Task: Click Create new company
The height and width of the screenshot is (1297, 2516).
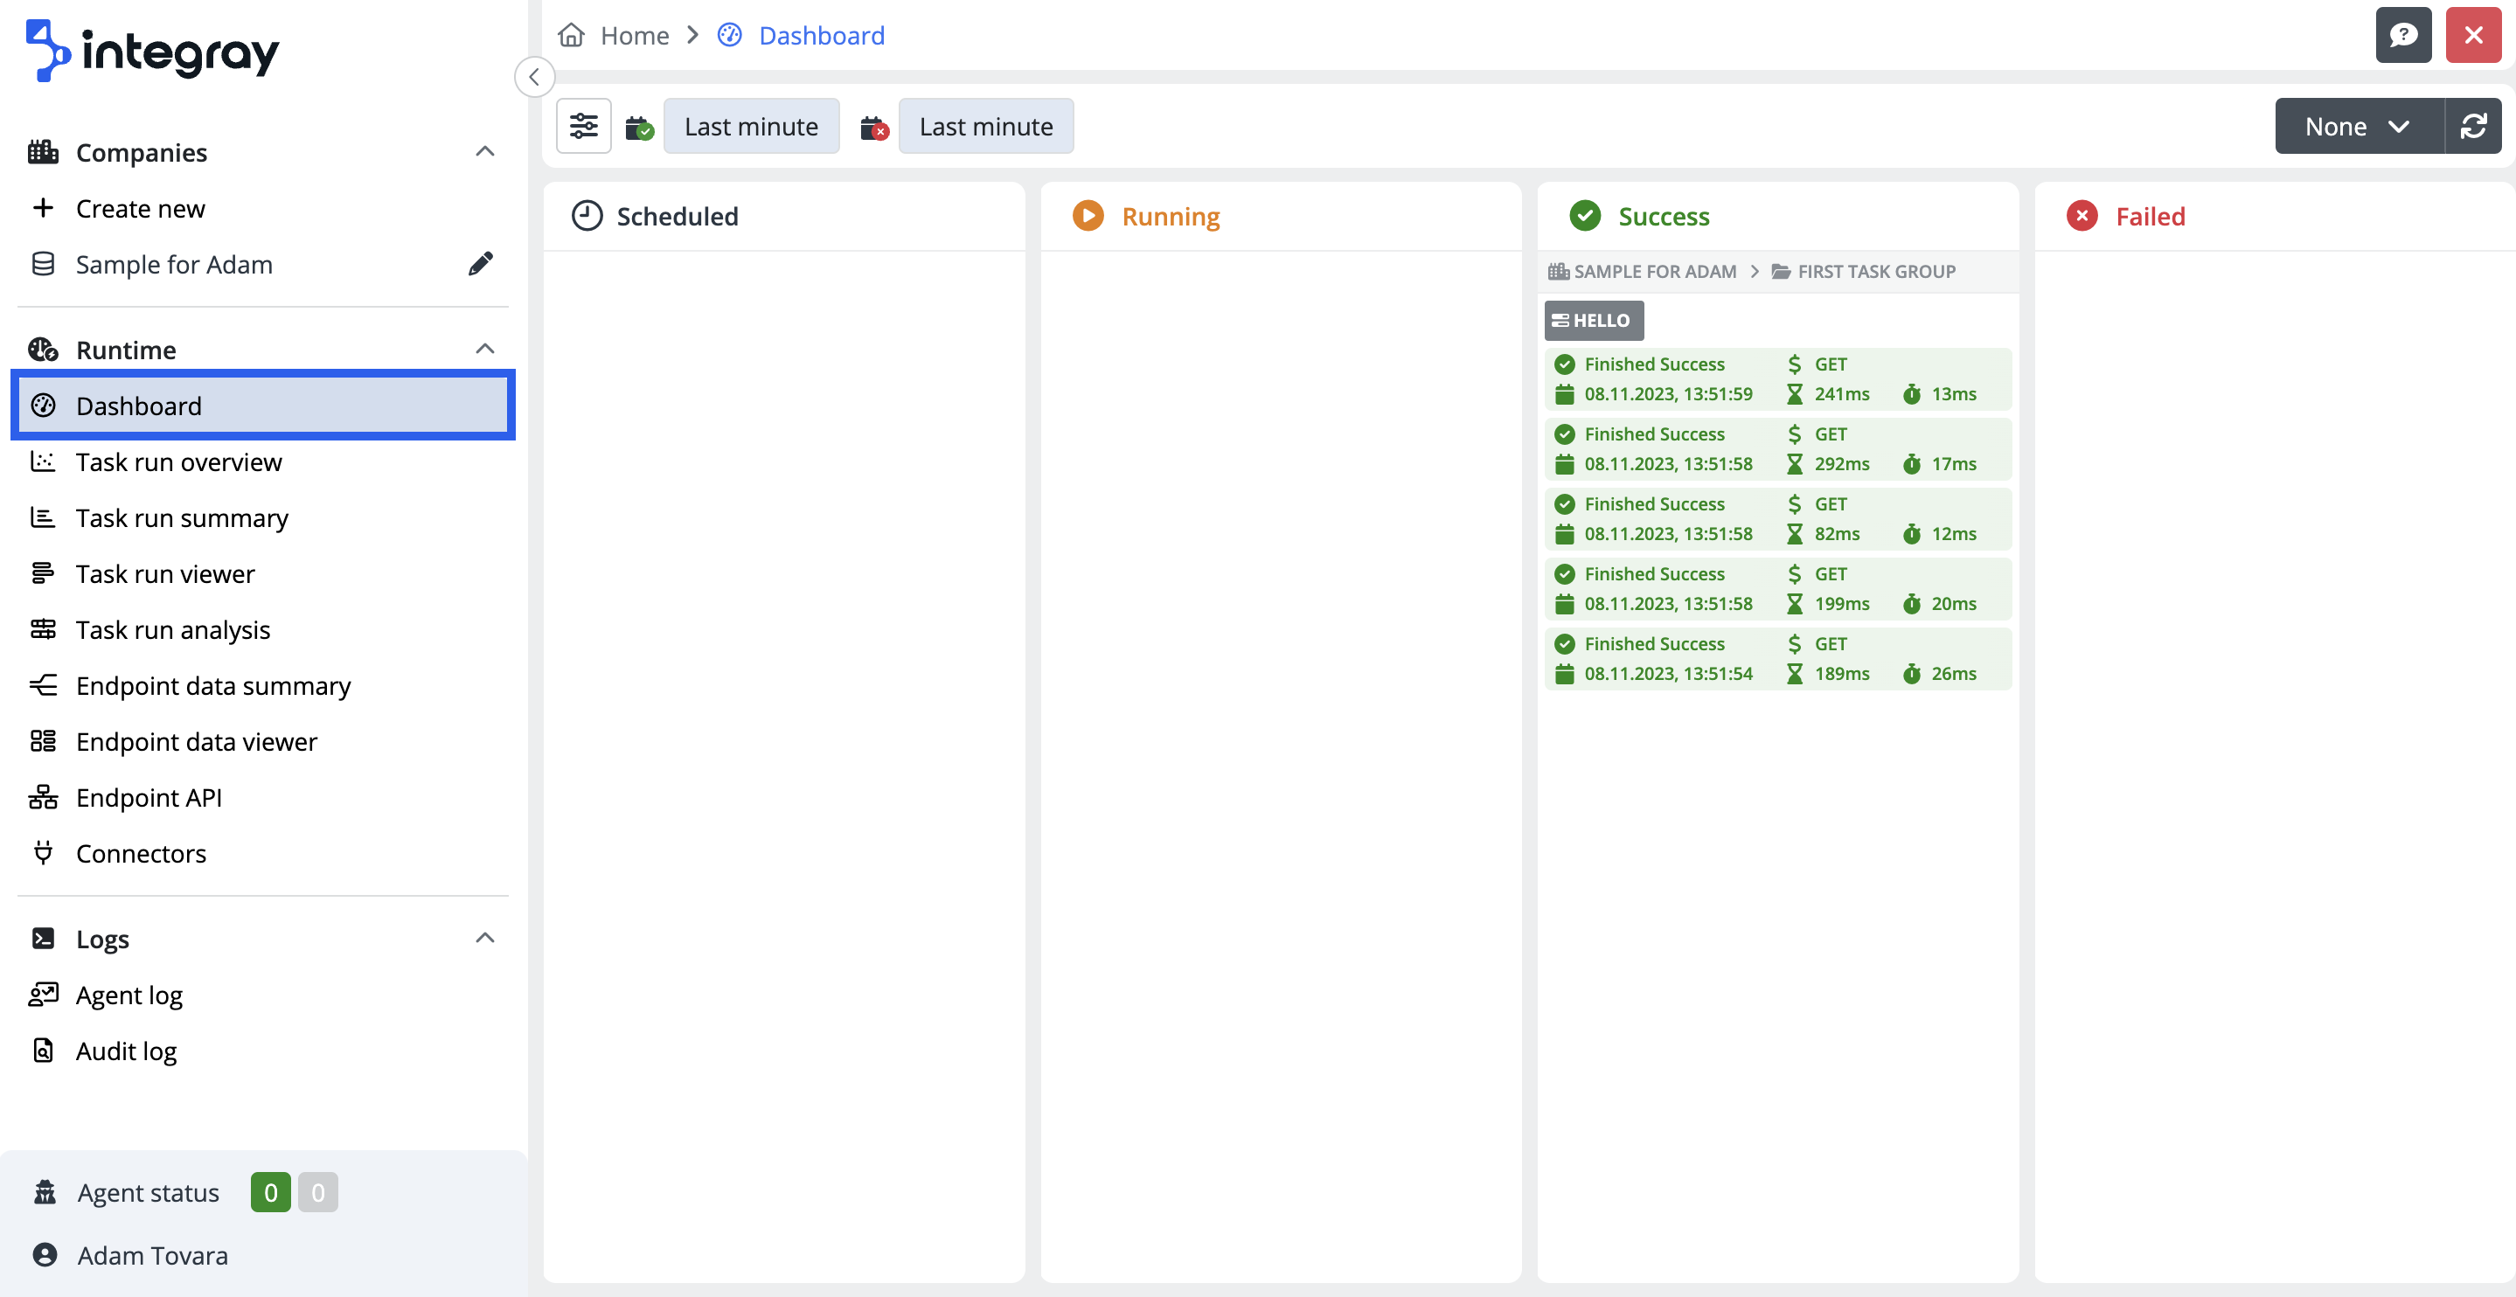Action: (x=140, y=208)
